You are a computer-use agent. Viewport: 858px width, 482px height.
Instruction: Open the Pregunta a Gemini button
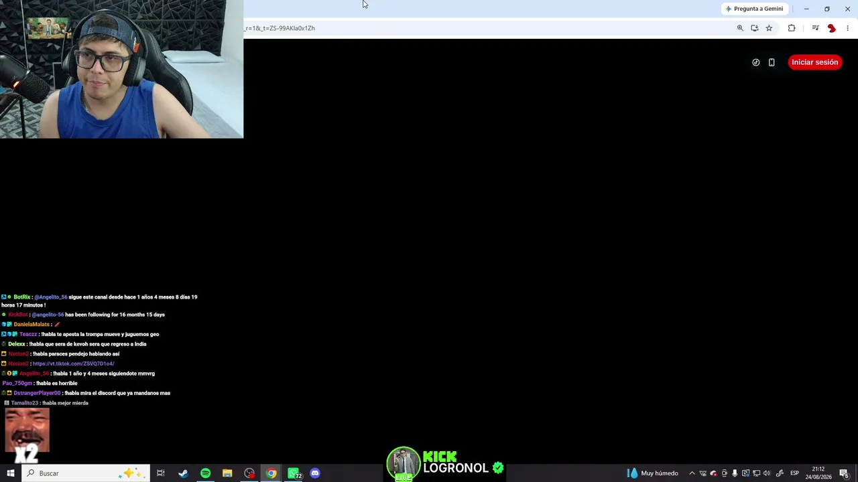pyautogui.click(x=754, y=9)
